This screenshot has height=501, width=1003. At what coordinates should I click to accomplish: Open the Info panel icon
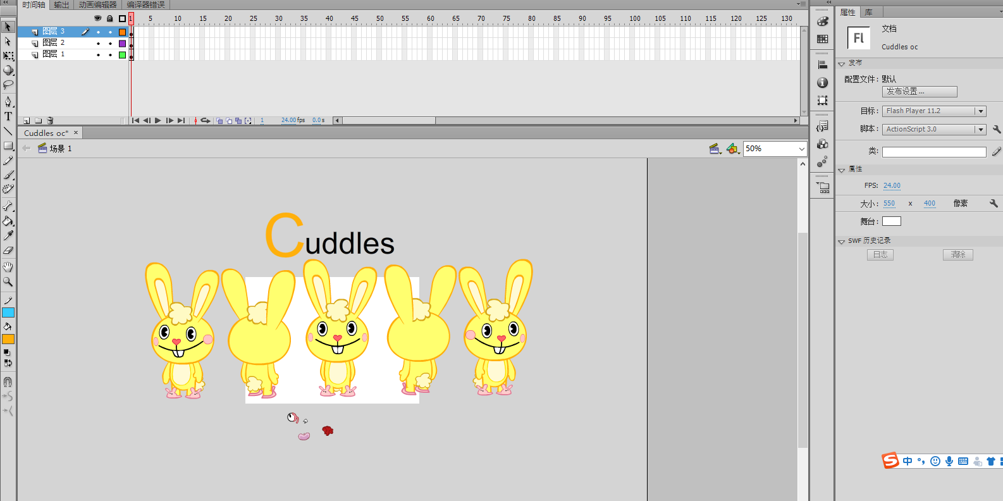(822, 82)
